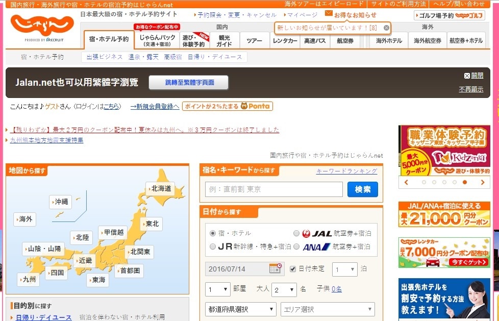
Task: Open the 都道府県選択 dropdown
Action: coord(241,309)
